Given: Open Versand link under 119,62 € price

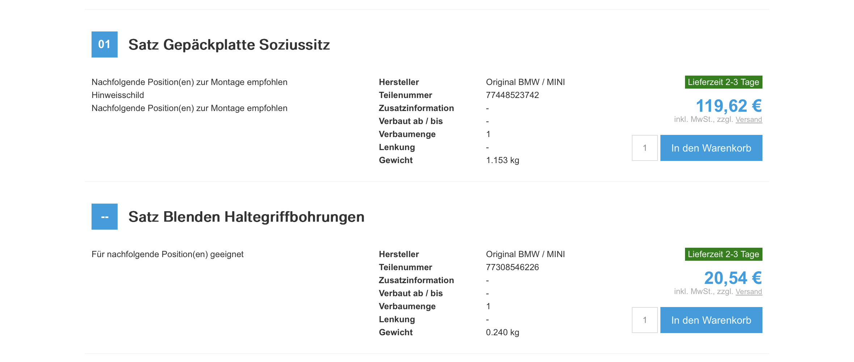Looking at the screenshot, I should coord(749,119).
